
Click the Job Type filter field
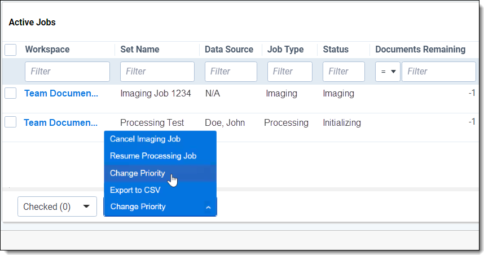(290, 72)
